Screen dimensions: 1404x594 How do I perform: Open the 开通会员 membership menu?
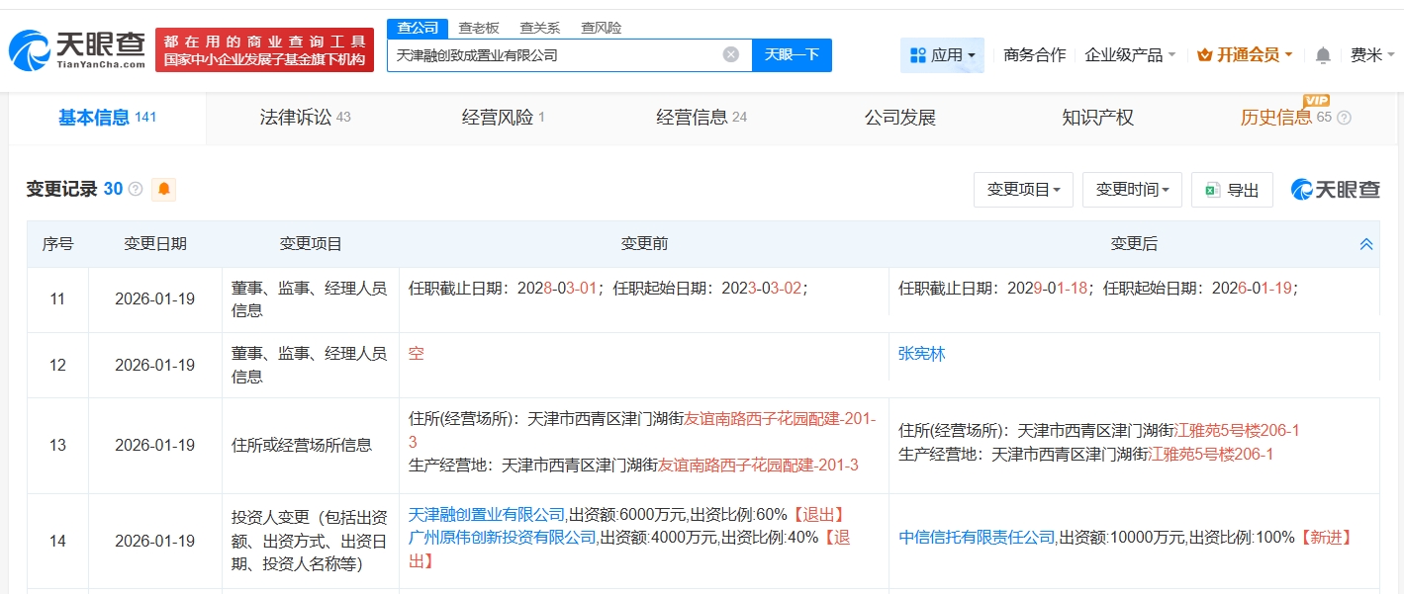tap(1245, 55)
